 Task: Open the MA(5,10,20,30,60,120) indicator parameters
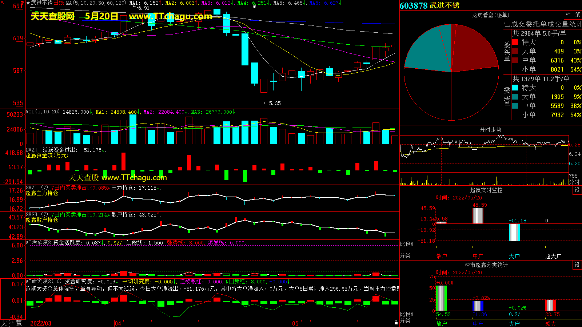(96, 3)
